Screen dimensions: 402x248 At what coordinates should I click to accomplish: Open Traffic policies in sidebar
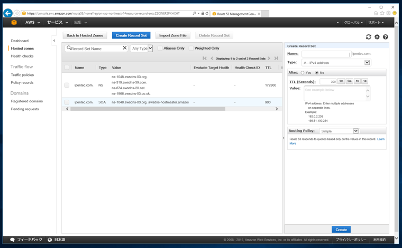point(22,75)
